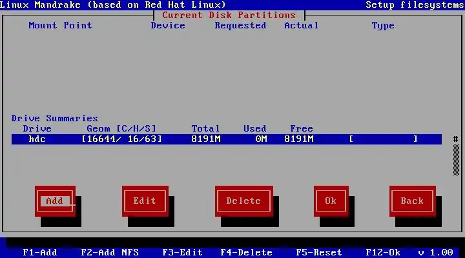The width and height of the screenshot is (465, 258).
Task: Click F1-Add in the bottom bar
Action: (40, 252)
